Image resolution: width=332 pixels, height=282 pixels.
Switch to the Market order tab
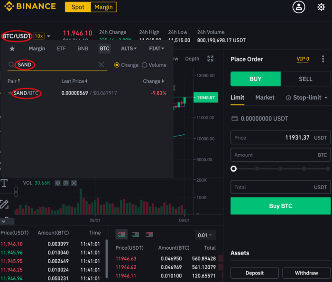[x=265, y=97]
